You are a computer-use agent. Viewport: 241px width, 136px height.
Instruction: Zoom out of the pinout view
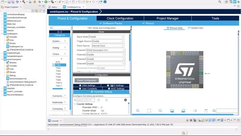point(160,111)
